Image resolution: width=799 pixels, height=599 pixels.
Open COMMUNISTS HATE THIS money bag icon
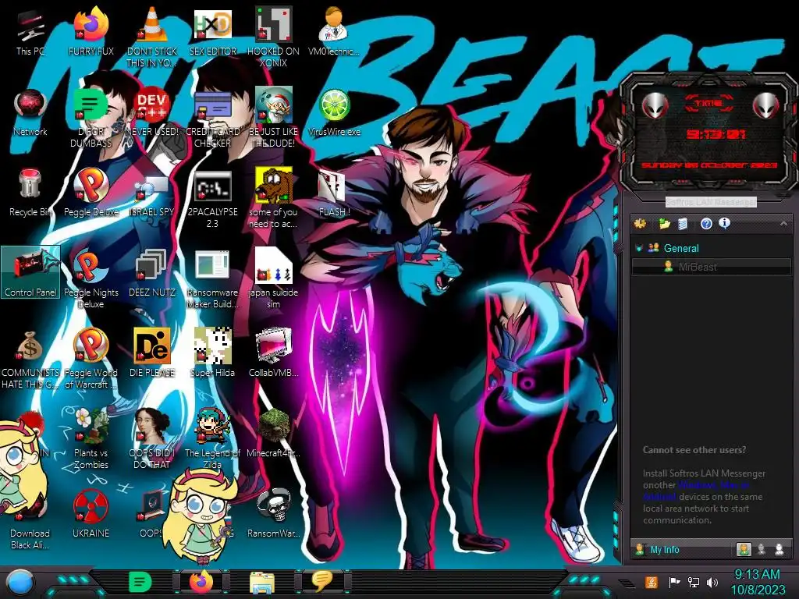click(30, 360)
